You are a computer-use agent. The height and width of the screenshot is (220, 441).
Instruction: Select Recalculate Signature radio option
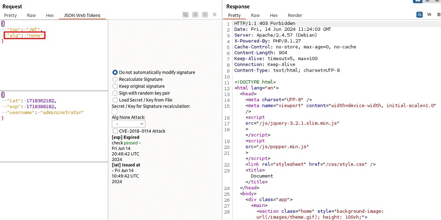click(x=115, y=79)
